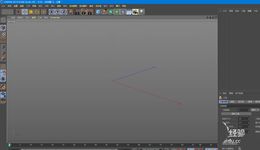Click the Scale Project button
260x150 pixels.
point(236,114)
